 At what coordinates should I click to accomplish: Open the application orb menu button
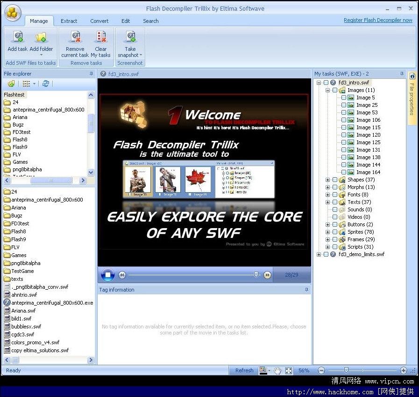[12, 13]
